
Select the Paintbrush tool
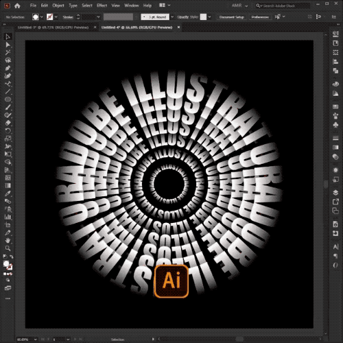tap(8, 107)
